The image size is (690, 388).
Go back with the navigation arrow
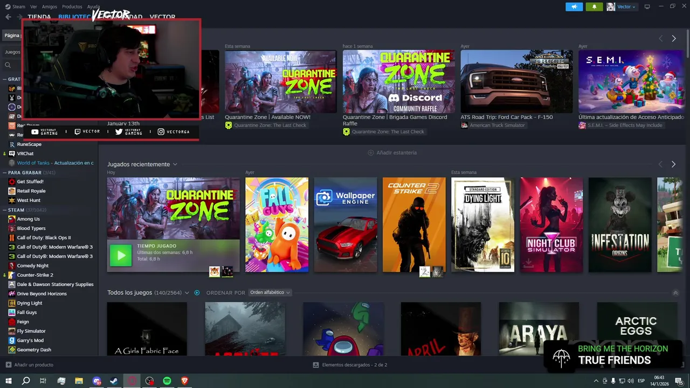(x=8, y=17)
